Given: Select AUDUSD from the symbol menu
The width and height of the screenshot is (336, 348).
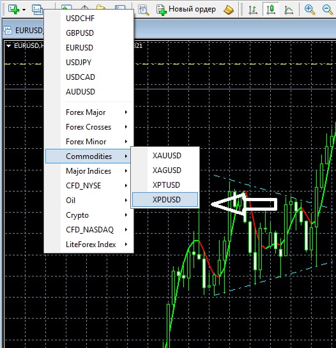Looking at the screenshot, I should (x=89, y=91).
